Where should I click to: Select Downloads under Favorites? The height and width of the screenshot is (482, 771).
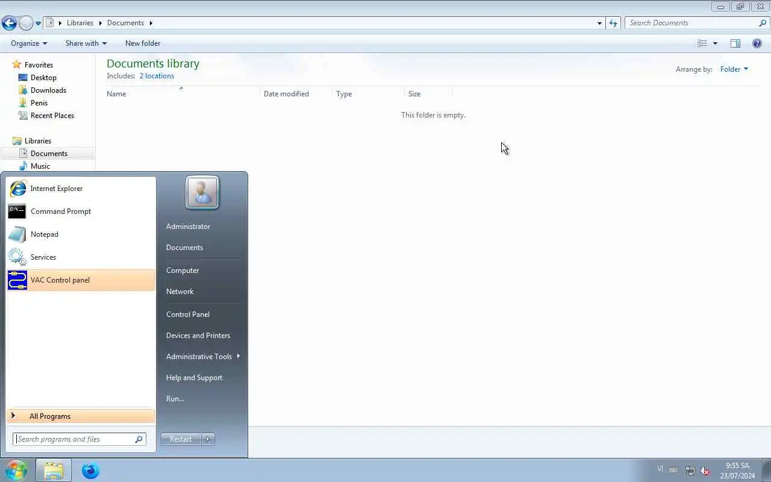point(48,90)
